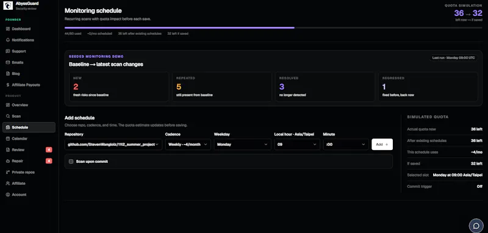Click the AbyssGuard logo icon
488x233 pixels.
pos(8,5)
